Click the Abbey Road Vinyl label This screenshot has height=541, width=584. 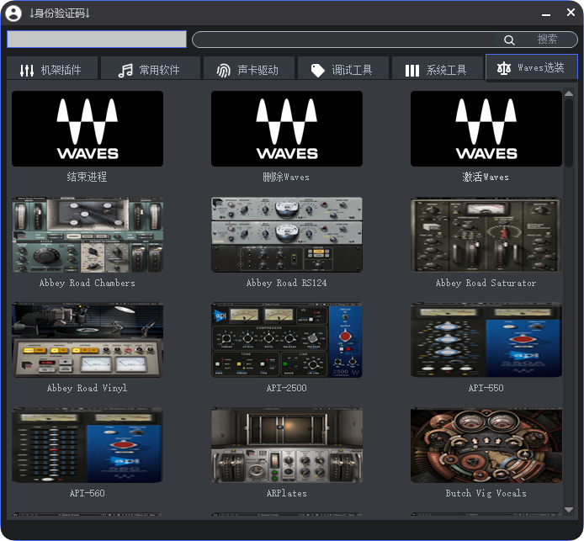click(88, 388)
